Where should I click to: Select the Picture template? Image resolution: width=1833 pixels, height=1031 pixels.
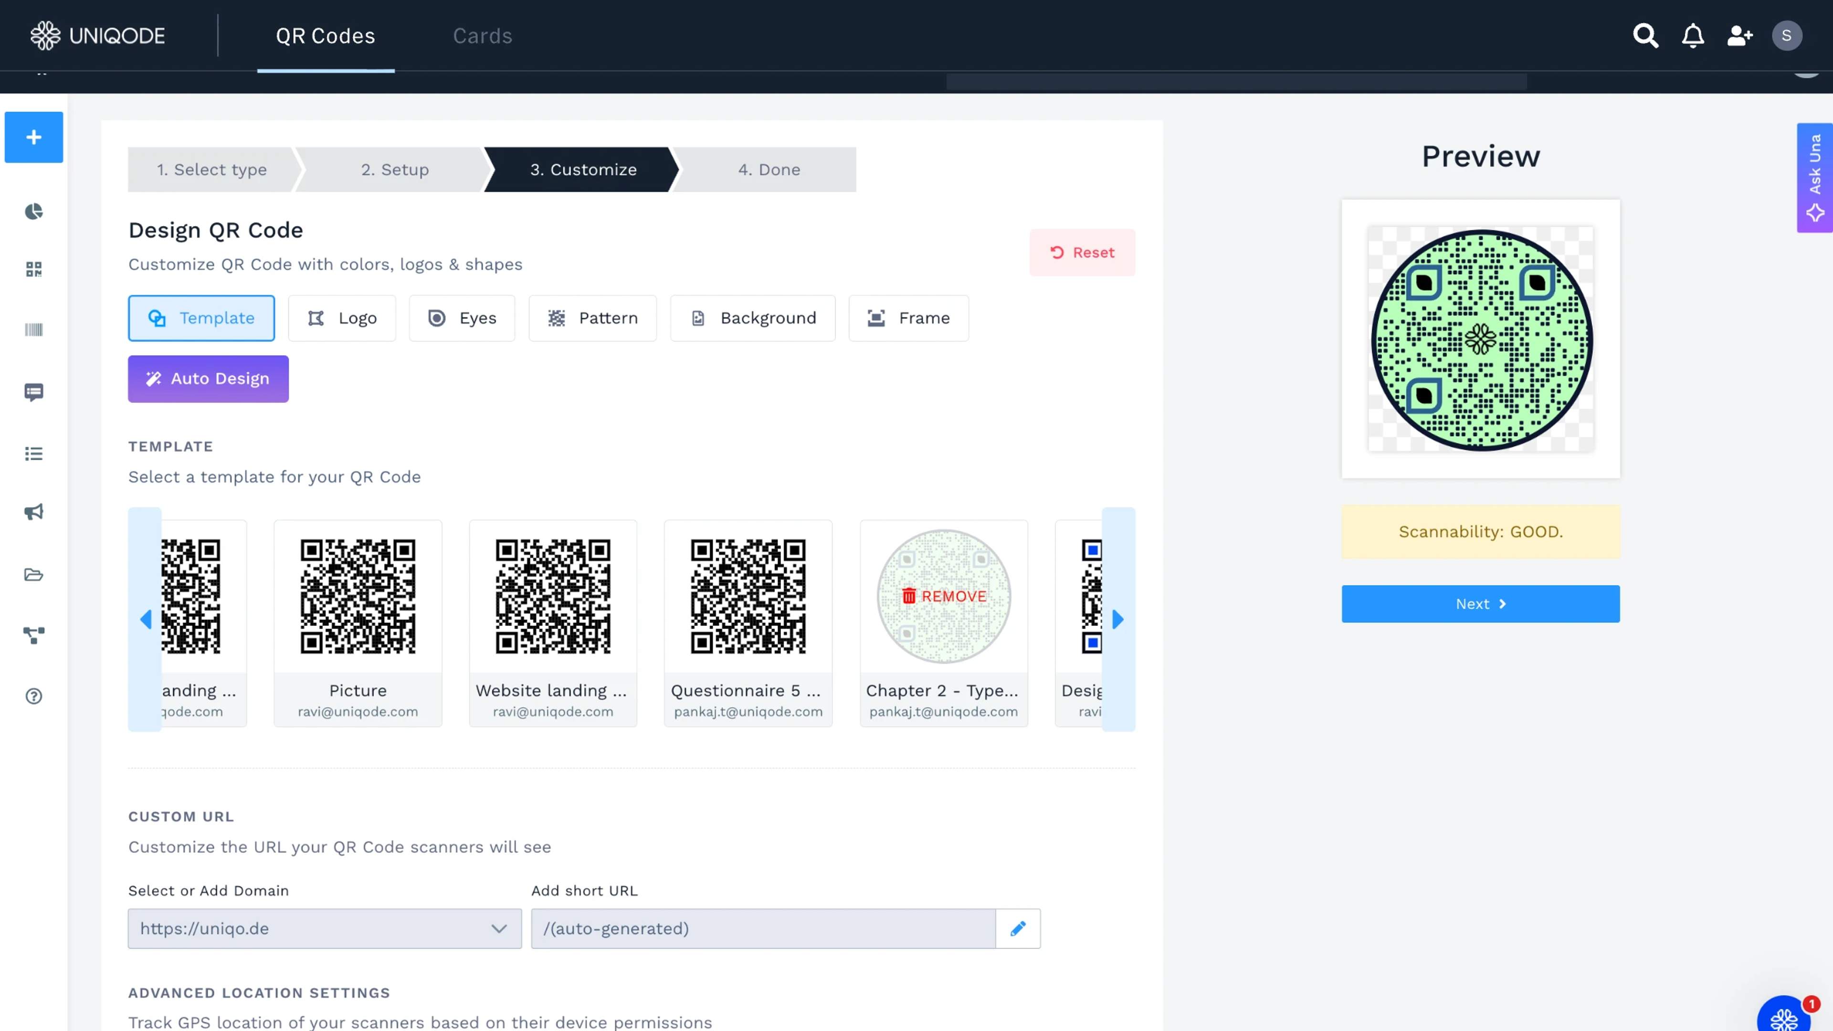point(358,622)
